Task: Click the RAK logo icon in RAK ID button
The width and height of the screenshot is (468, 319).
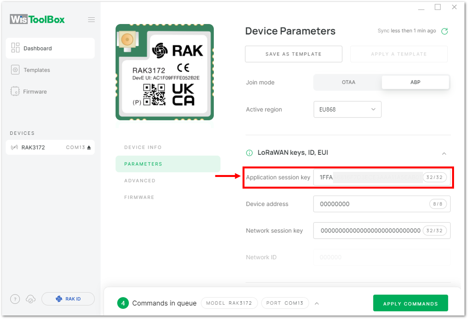Action: click(x=59, y=299)
